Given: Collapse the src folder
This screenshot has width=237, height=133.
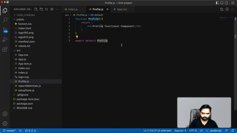Looking at the screenshot, I should pos(36,50).
